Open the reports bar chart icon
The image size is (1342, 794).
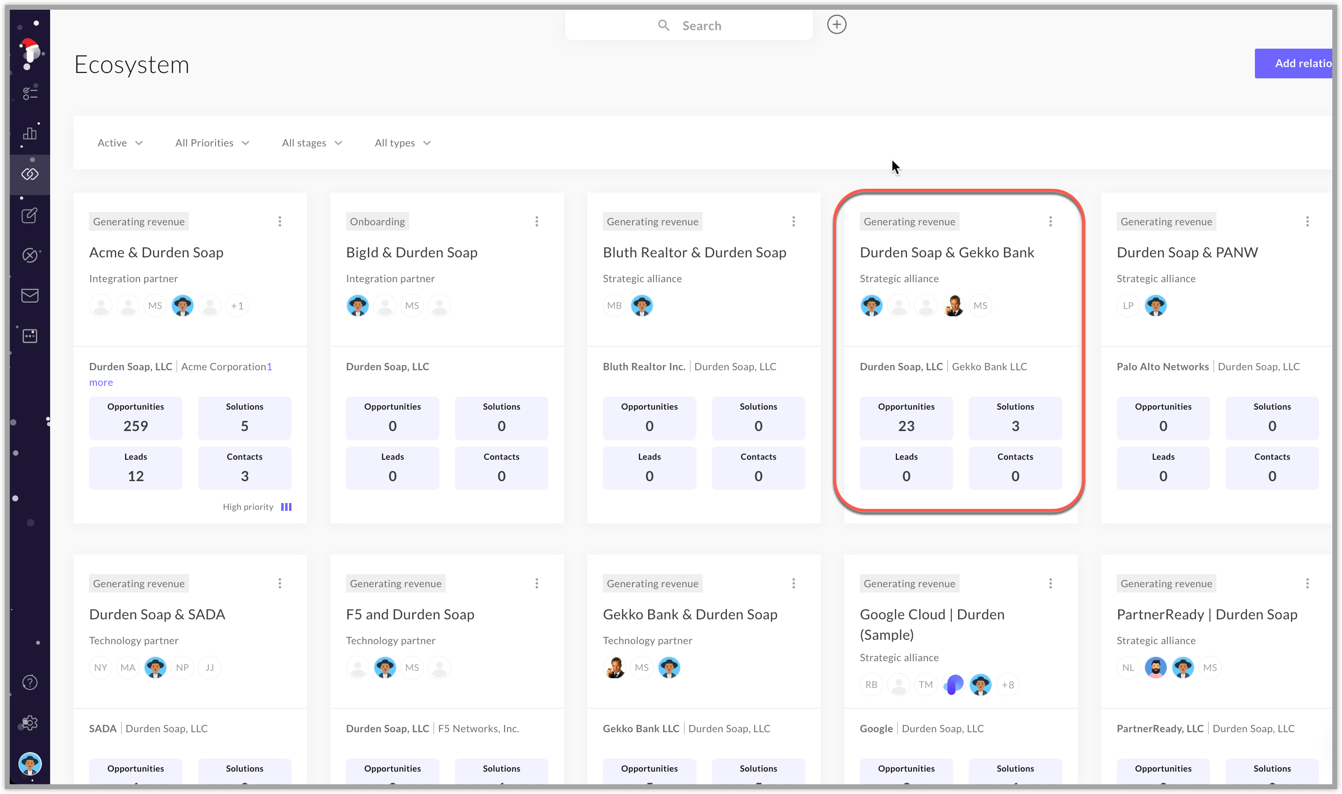click(29, 133)
